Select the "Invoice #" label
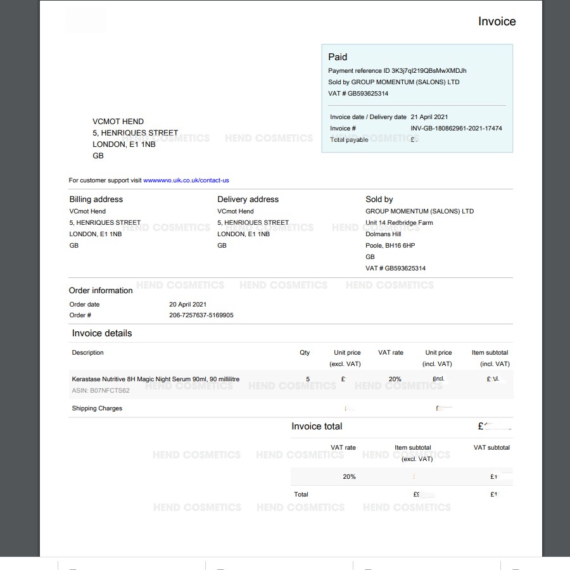570x570 pixels. (x=343, y=129)
